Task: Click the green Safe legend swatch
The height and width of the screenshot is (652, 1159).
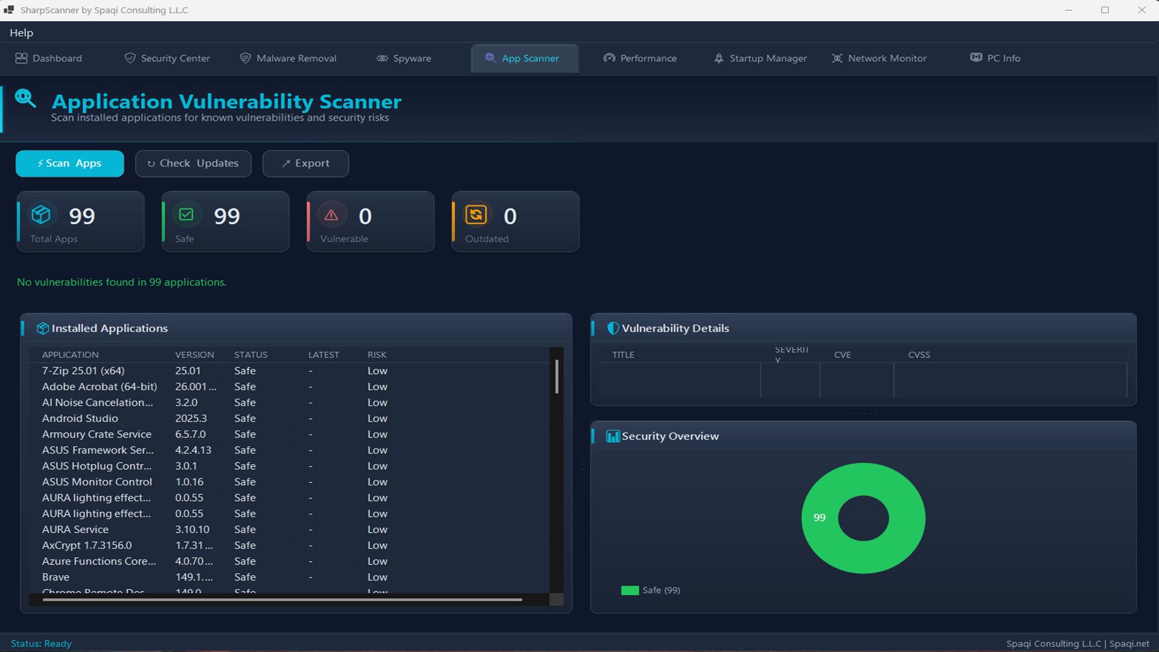Action: [x=630, y=590]
